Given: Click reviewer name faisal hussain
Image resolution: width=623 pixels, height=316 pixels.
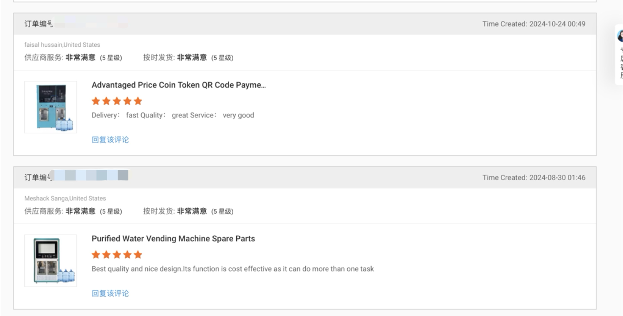Looking at the screenshot, I should [x=43, y=45].
